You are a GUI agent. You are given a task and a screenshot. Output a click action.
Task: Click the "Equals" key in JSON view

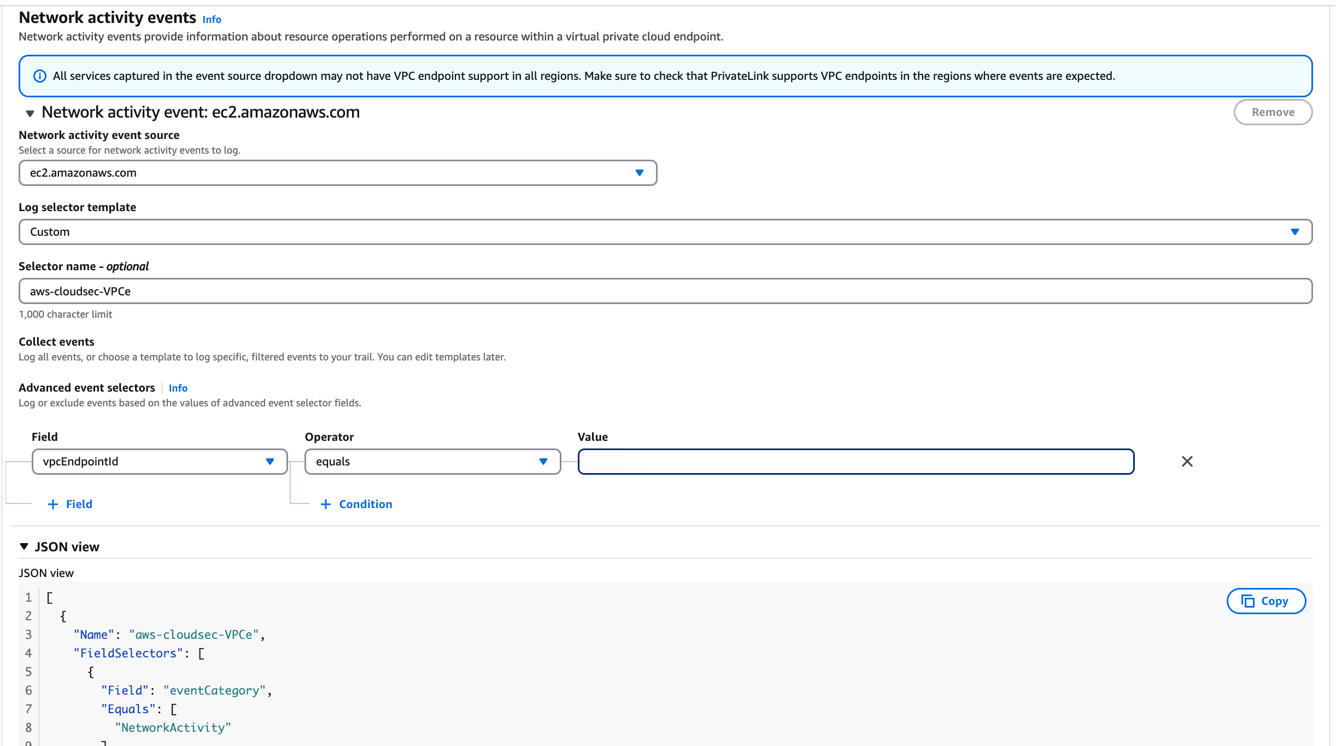[128, 709]
